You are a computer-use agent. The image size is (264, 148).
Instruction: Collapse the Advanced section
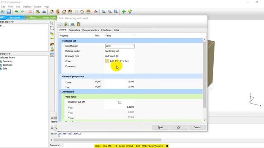[60, 92]
